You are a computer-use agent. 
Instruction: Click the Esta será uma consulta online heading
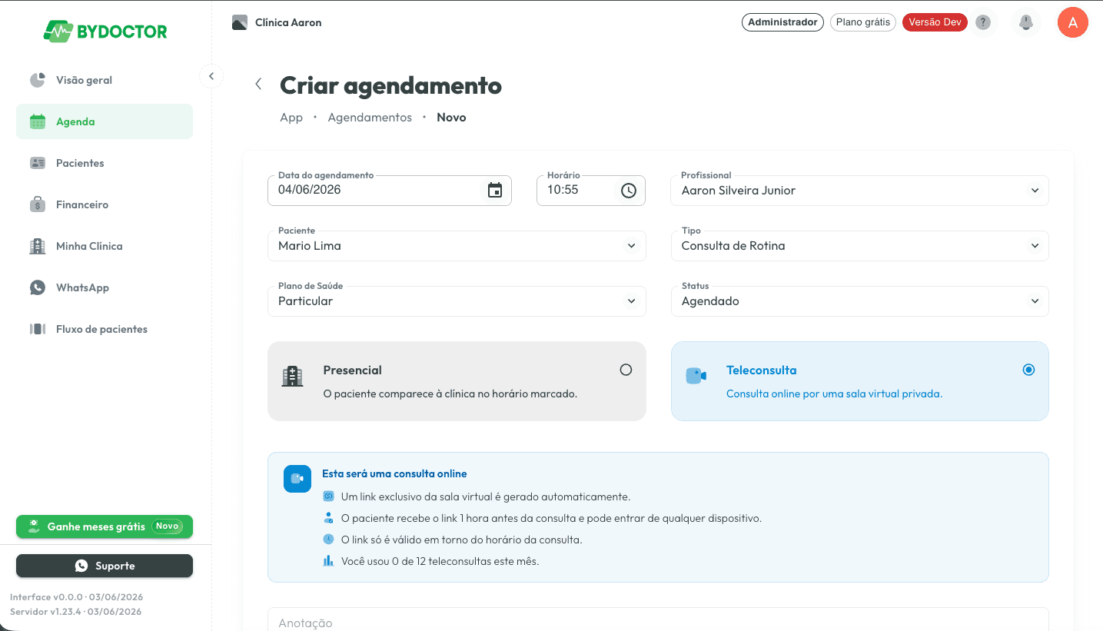394,473
